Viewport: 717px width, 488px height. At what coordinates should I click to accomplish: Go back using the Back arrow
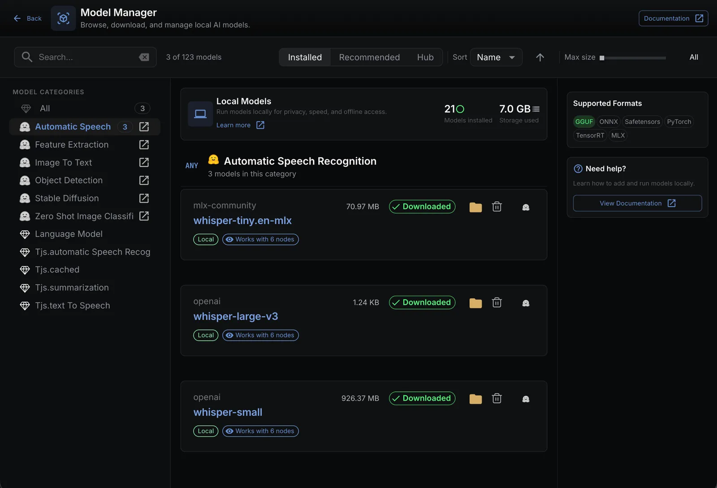tap(27, 18)
